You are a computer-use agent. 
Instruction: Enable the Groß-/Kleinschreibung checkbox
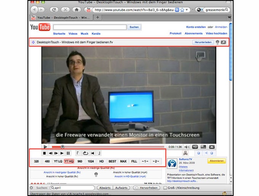[165, 188]
